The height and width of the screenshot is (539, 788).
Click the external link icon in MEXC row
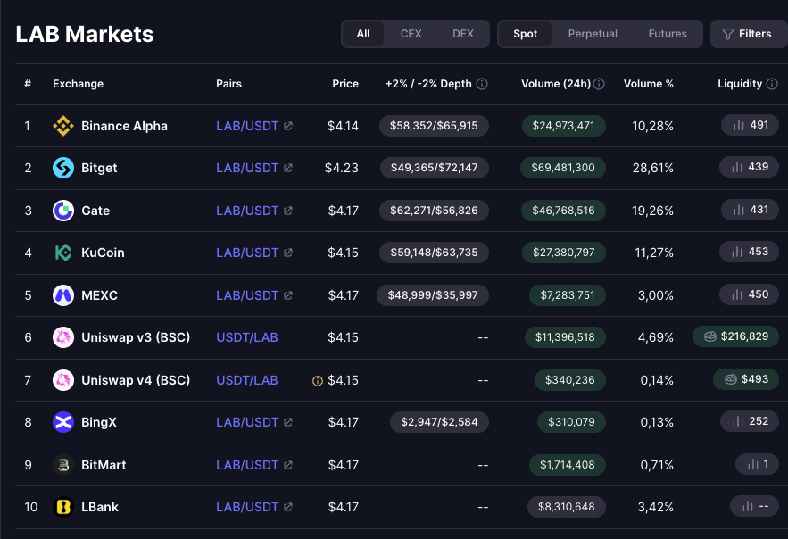[288, 295]
